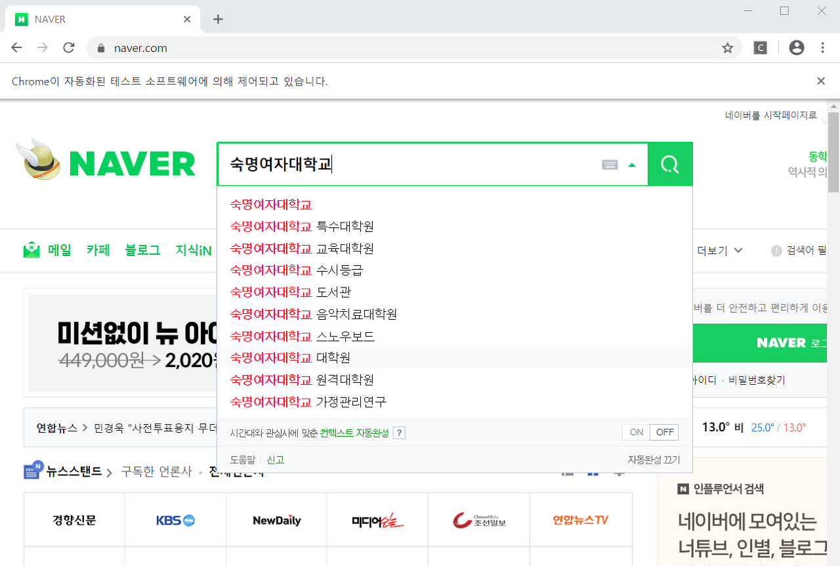The width and height of the screenshot is (840, 566).
Task: Open 뉴스스탠드 section link
Action: (73, 471)
